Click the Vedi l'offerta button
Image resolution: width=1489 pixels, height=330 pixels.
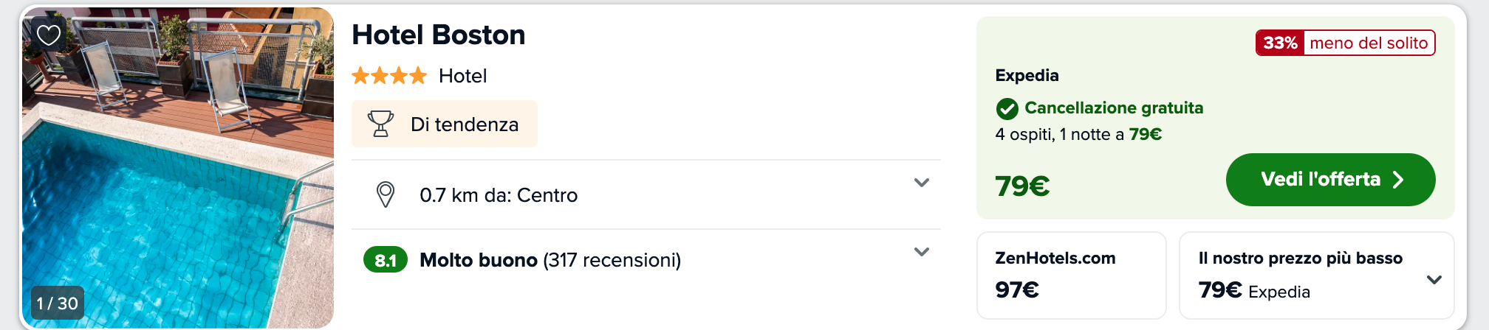[x=1330, y=180]
